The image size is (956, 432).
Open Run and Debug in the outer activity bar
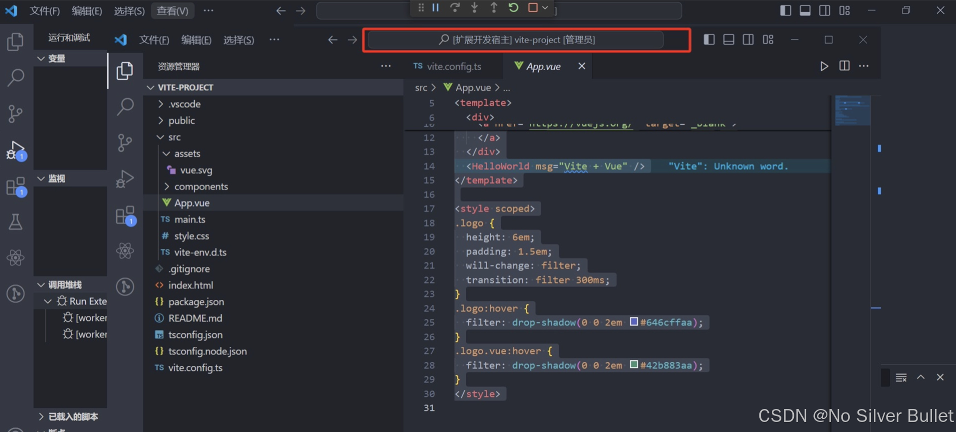click(x=16, y=150)
